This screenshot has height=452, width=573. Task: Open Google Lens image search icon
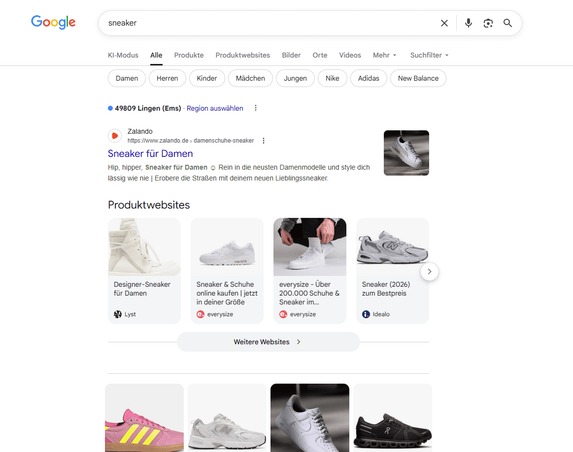[x=488, y=23]
